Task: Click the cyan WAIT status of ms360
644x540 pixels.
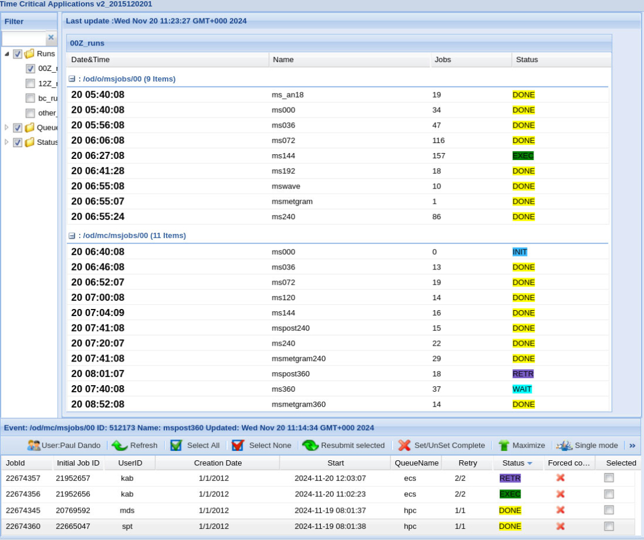Action: click(x=522, y=389)
